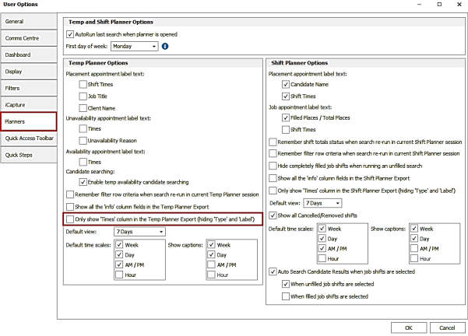Toggle Day in Shift Planner default time scales

click(322, 239)
